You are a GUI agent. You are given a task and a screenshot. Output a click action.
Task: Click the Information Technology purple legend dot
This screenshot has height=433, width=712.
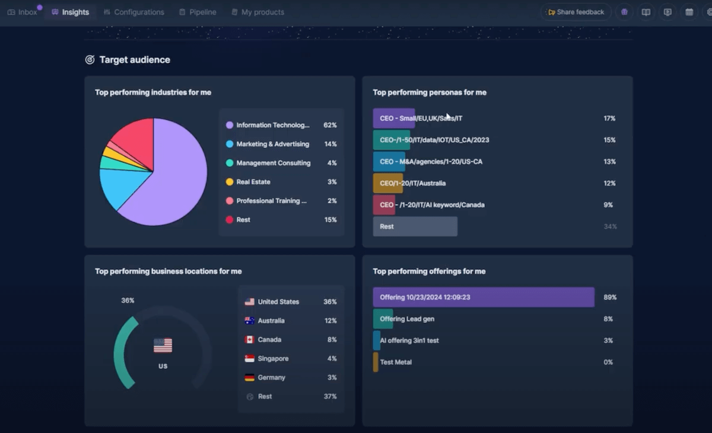point(230,125)
